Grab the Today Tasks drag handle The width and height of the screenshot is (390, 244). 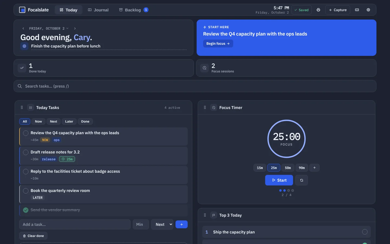22,108
